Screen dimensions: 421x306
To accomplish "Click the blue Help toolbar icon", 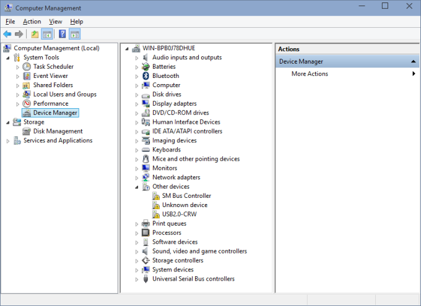I will point(62,34).
